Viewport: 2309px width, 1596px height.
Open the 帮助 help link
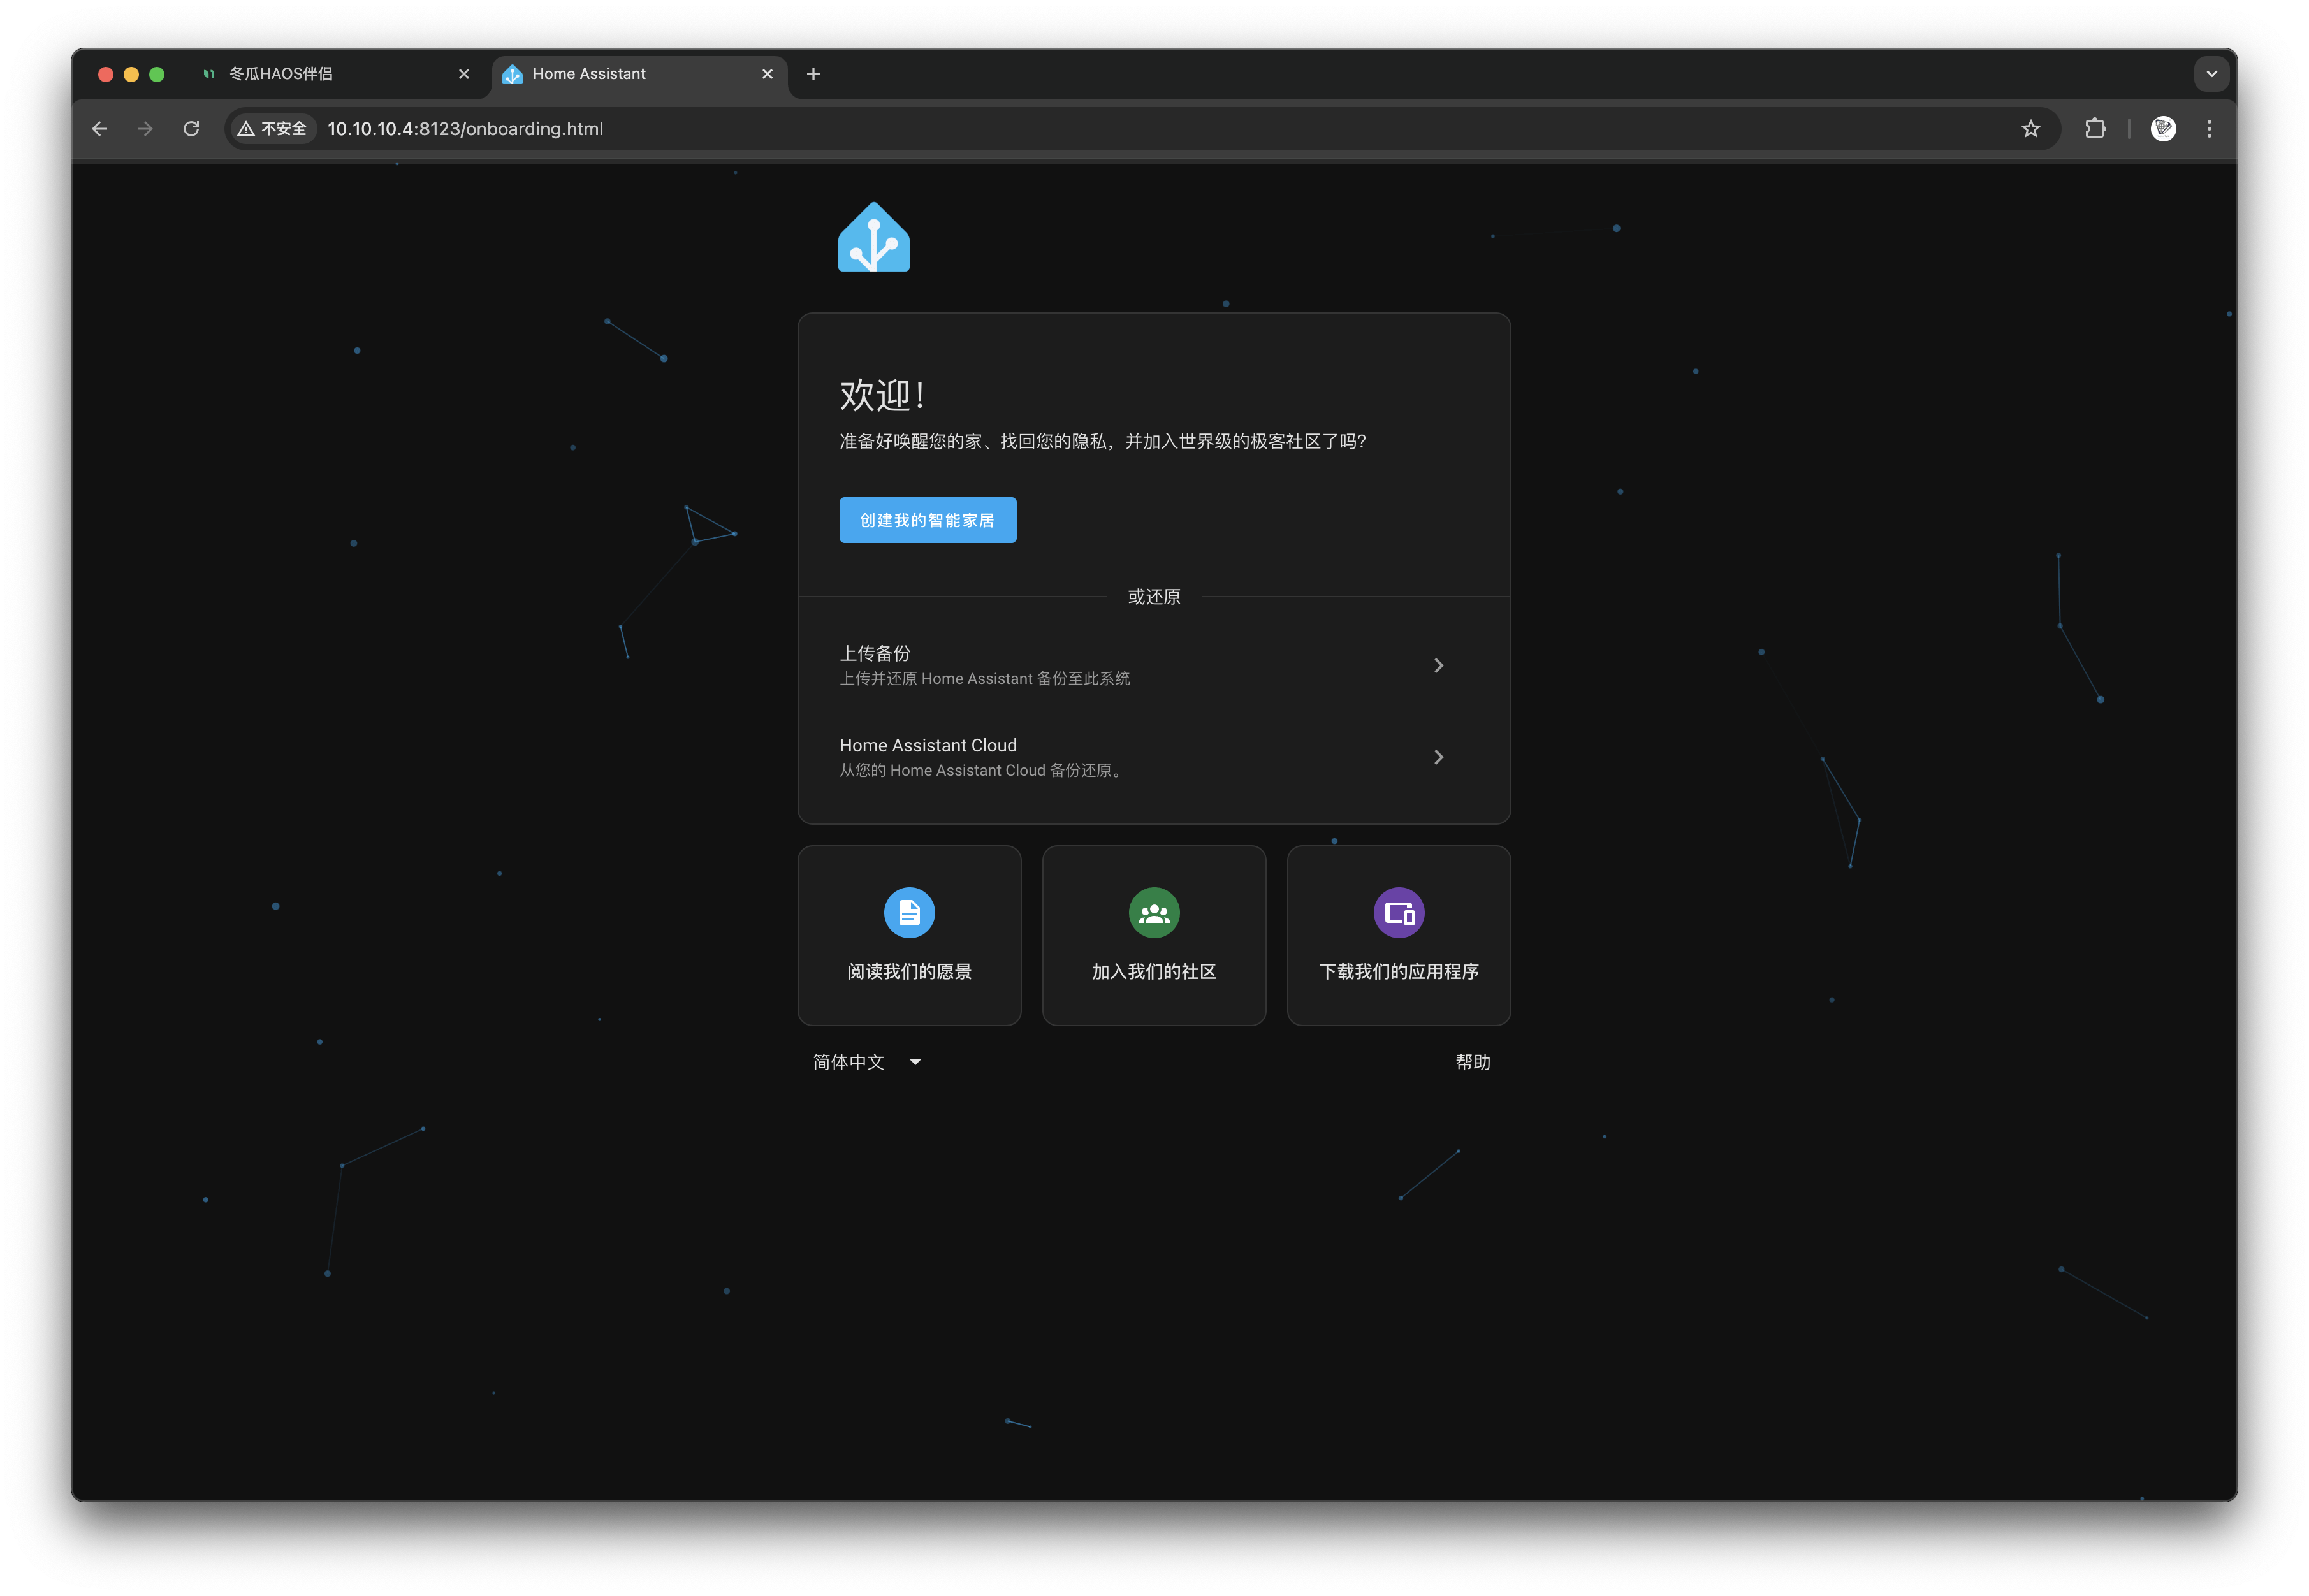point(1472,1062)
